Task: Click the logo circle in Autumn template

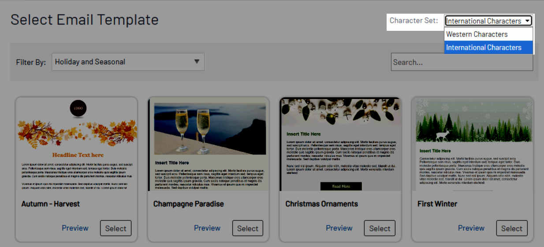Action: tap(78, 108)
